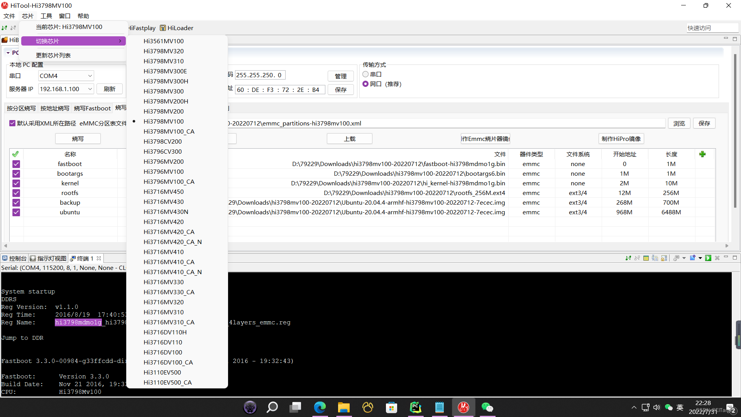Click the 浏览 browse button
741x417 pixels.
click(x=679, y=123)
